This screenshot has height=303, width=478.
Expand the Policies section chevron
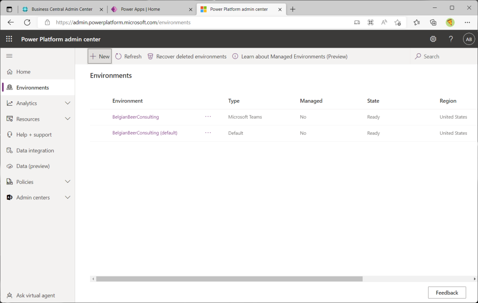point(68,182)
